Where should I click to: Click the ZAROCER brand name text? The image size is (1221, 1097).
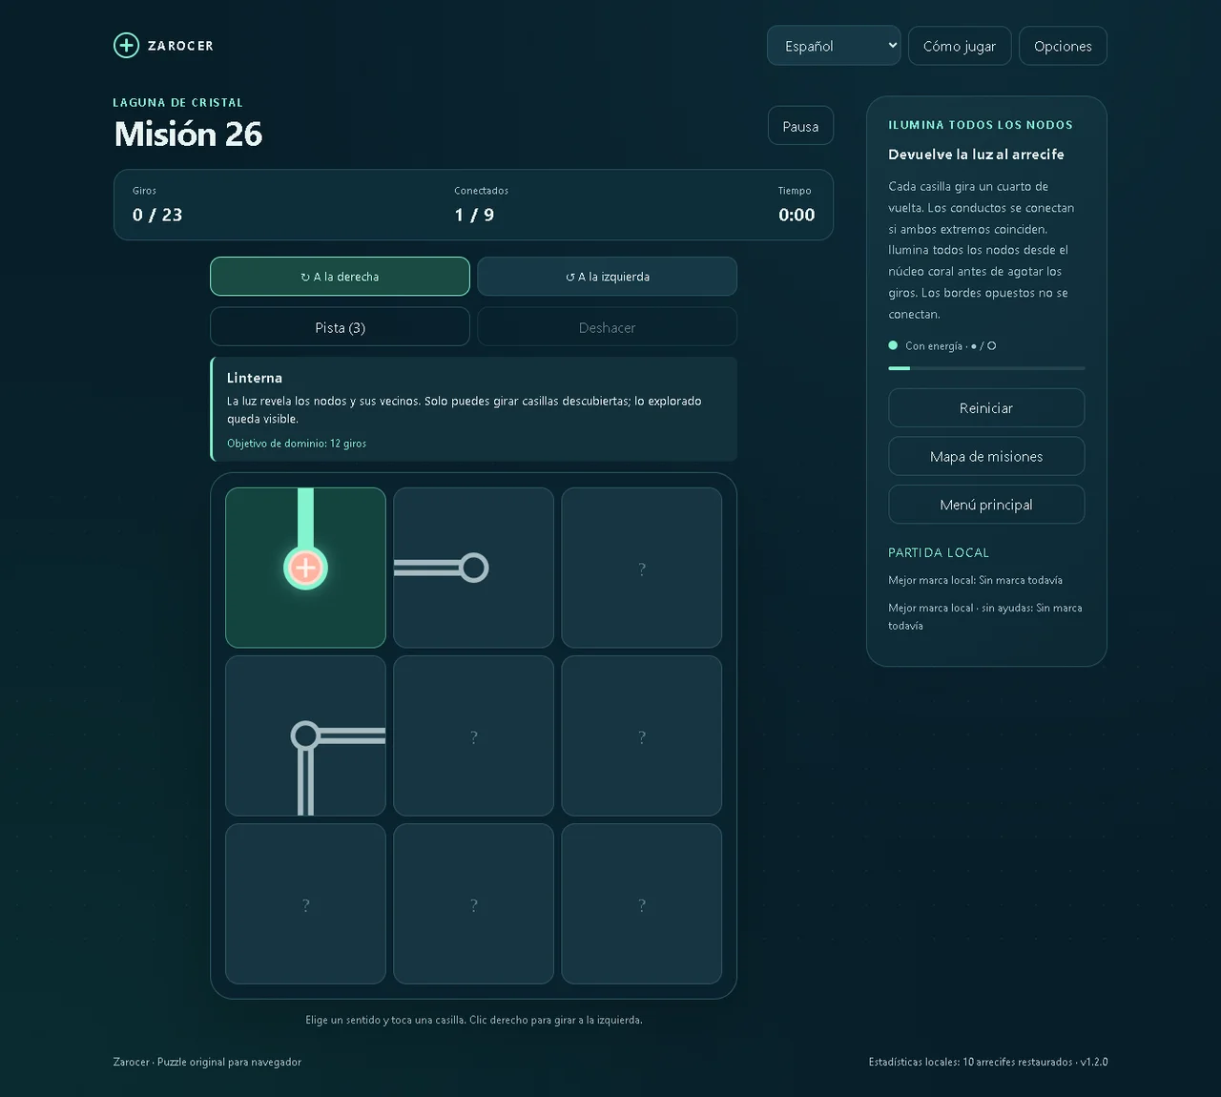tap(180, 46)
